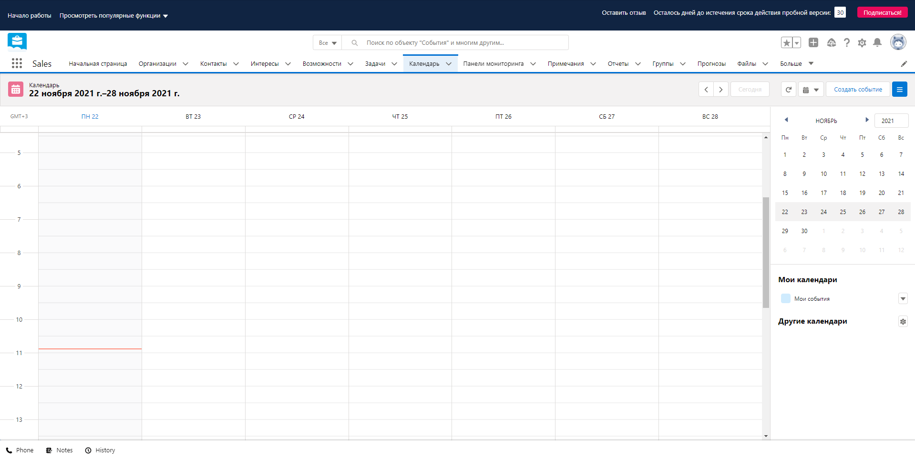Open Other calendars gear options
Viewport: 915px width, 459px height.
point(903,322)
